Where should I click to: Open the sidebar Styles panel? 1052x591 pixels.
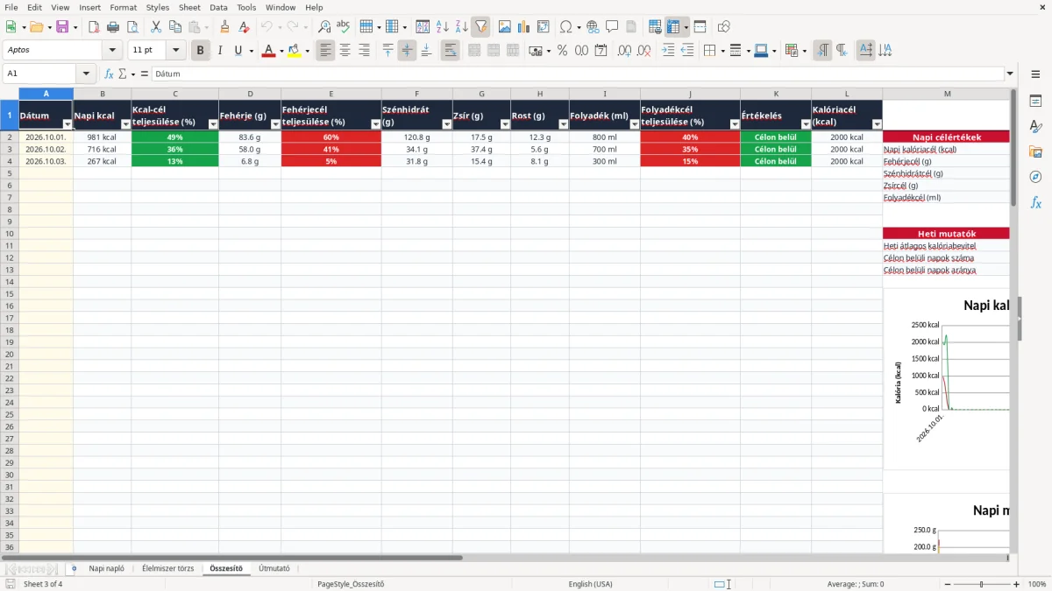(x=1035, y=127)
